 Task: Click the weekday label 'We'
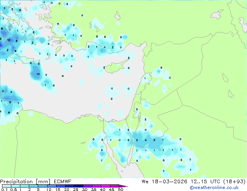pos(145,182)
